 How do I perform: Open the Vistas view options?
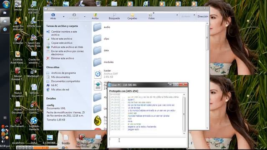[151, 16]
